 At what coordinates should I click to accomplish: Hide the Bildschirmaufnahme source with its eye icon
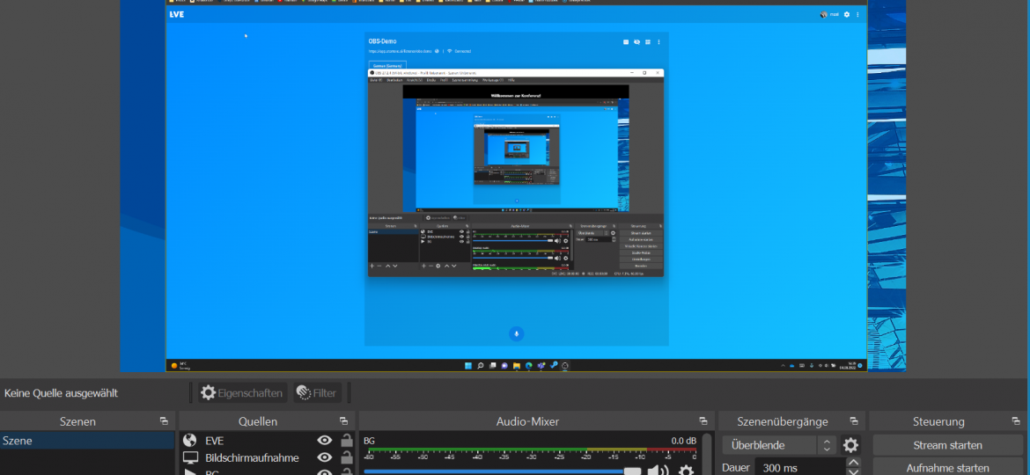[x=325, y=458]
